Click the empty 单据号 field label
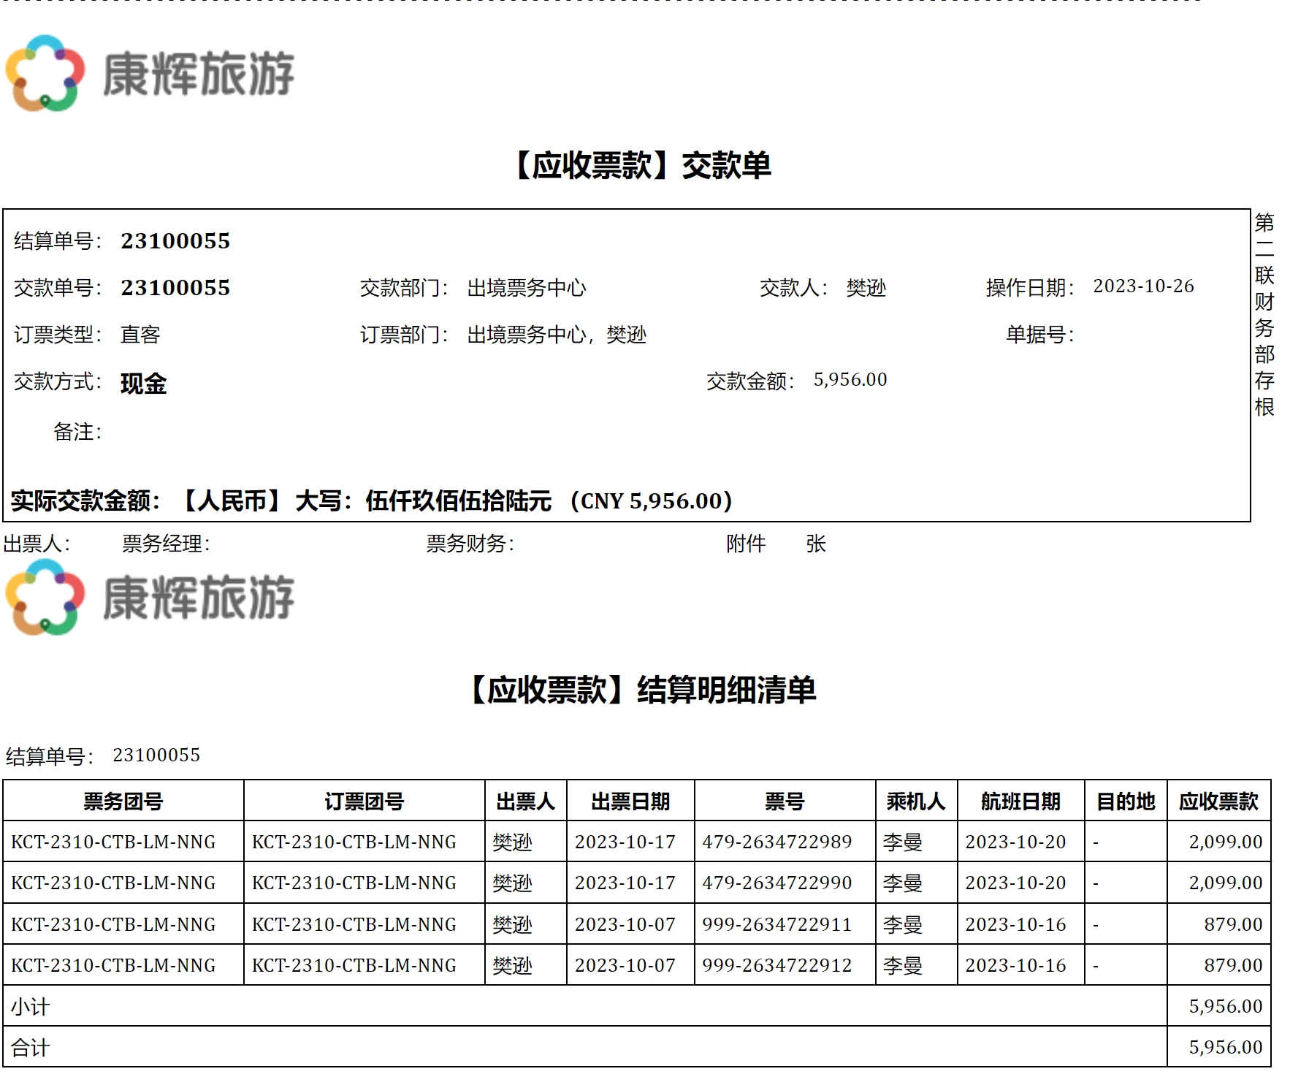The image size is (1309, 1085). click(x=1039, y=335)
